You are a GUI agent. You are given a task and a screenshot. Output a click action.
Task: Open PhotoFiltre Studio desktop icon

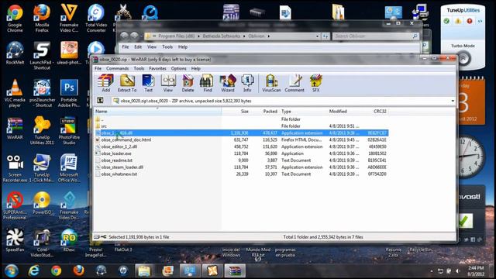(x=69, y=130)
